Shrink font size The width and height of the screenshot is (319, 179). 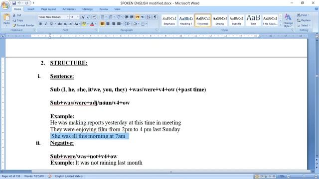coord(88,17)
